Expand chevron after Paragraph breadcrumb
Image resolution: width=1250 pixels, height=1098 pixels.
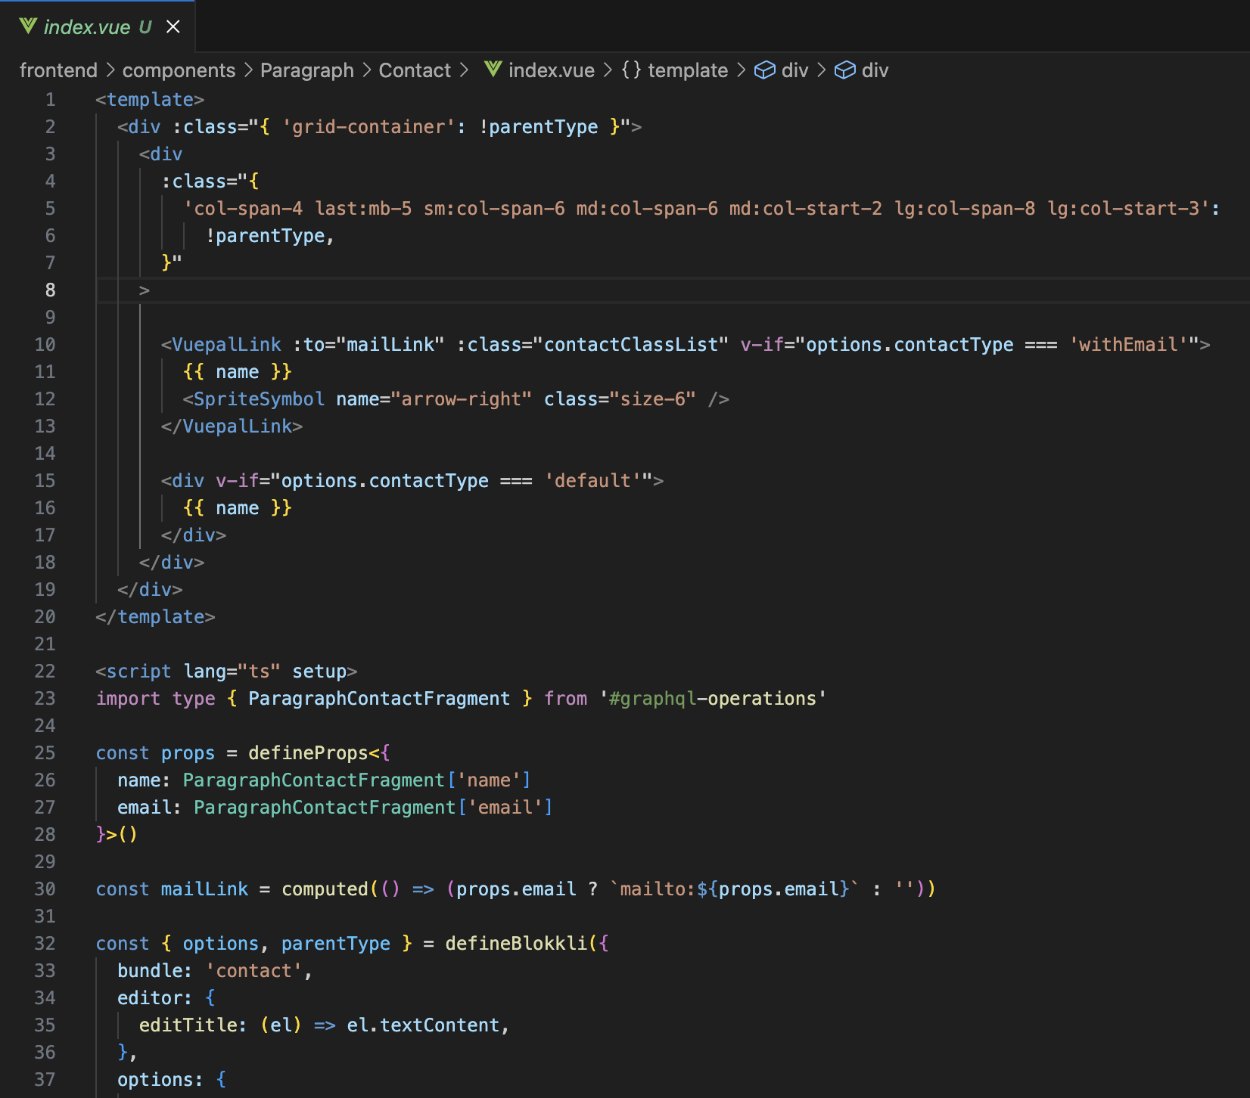click(367, 70)
